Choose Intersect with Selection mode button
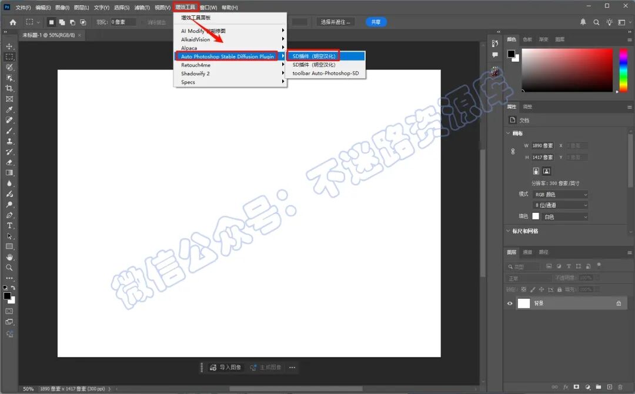This screenshot has width=635, height=394. [83, 22]
